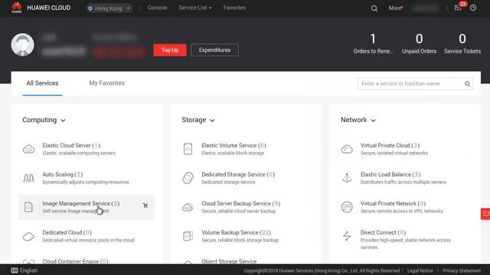Click the Top Up button
Image resolution: width=490 pixels, height=275 pixels.
170,50
